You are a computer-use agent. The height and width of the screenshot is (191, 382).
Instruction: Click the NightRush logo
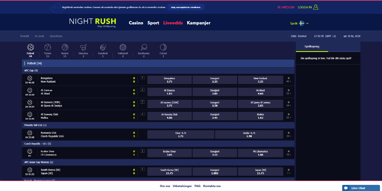click(93, 23)
